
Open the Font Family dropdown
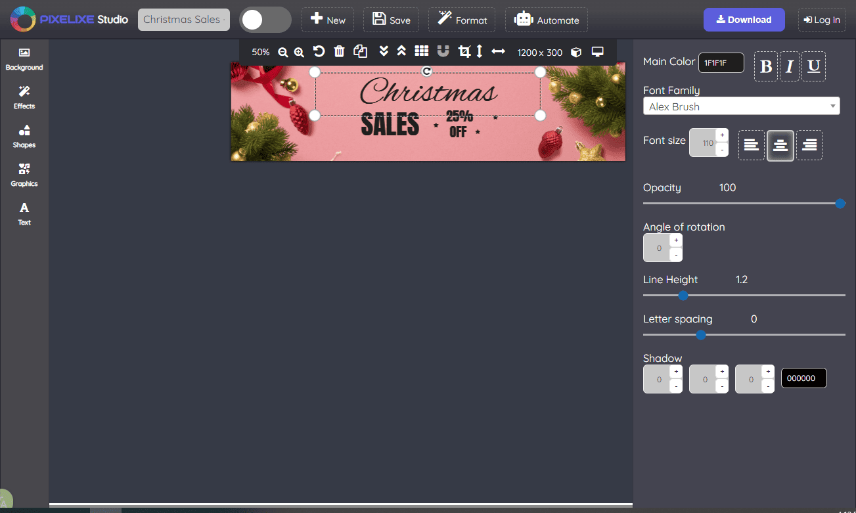741,106
